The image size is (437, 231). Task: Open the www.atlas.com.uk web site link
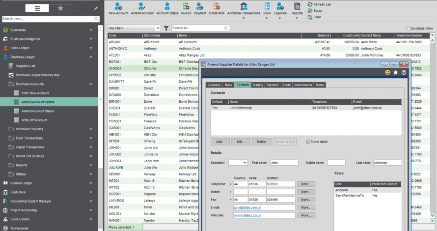(247, 215)
